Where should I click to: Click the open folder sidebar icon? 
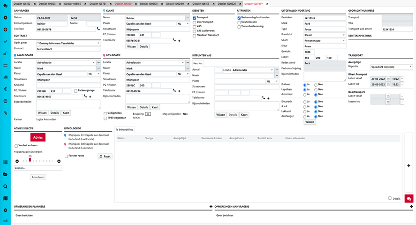[5, 174]
